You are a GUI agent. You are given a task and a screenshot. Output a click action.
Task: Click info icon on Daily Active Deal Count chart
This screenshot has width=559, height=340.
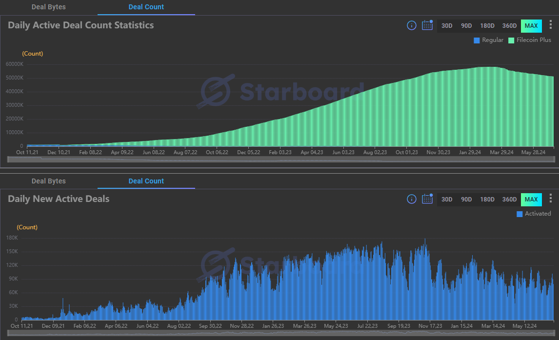coord(412,25)
